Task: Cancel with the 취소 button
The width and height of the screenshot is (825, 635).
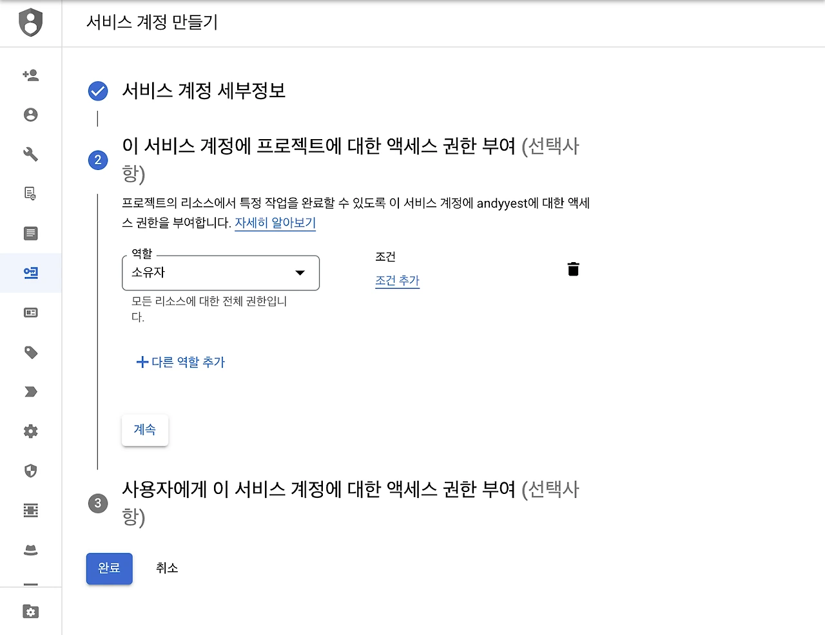Action: pyautogui.click(x=167, y=568)
